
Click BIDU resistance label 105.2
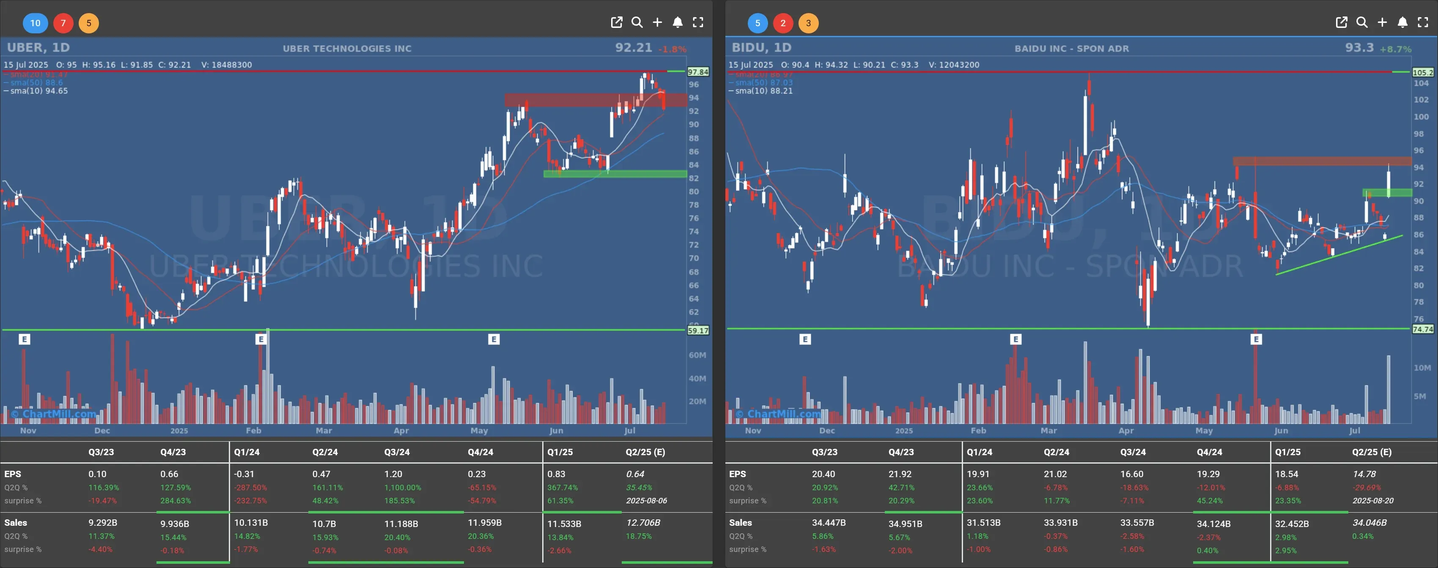(1423, 73)
